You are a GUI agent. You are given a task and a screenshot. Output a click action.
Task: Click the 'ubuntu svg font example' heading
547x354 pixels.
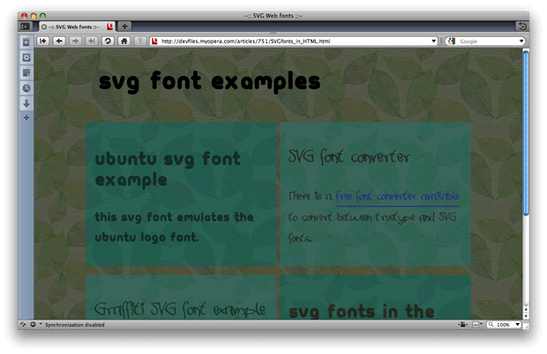coord(168,169)
